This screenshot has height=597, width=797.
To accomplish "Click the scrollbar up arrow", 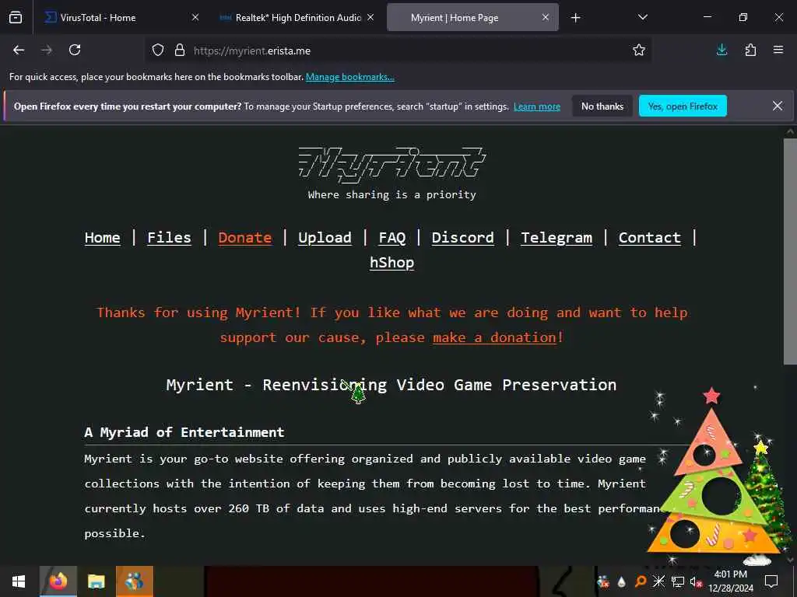I will [790, 131].
